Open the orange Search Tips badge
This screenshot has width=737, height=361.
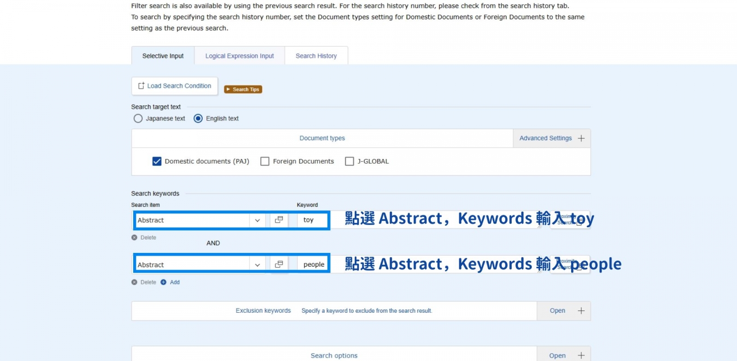(x=243, y=89)
